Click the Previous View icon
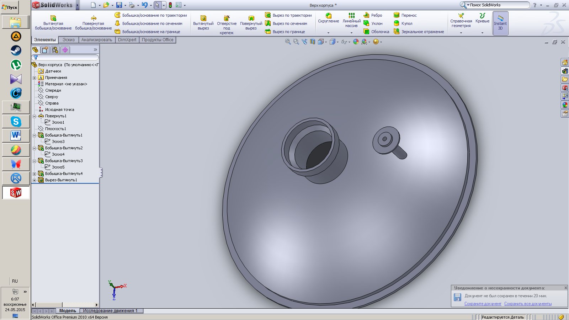This screenshot has width=569, height=320. [x=304, y=42]
